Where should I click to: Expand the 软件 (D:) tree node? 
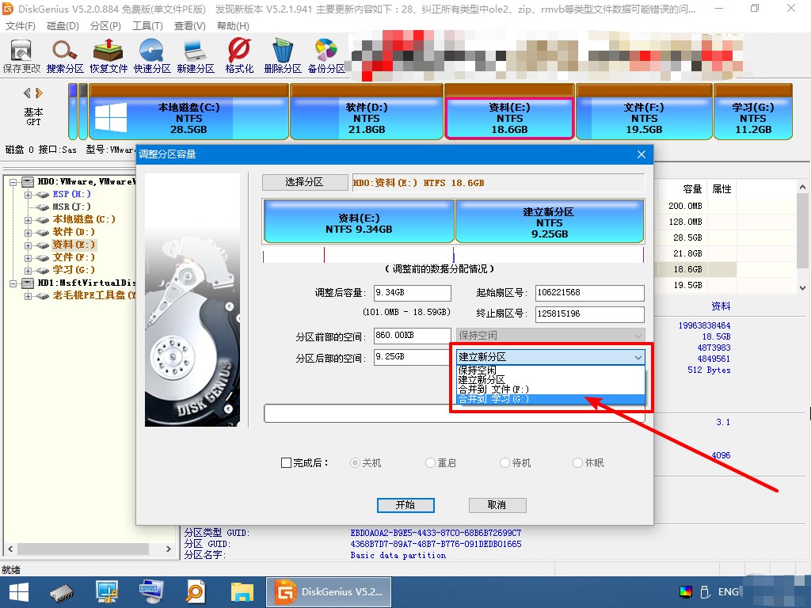(28, 233)
